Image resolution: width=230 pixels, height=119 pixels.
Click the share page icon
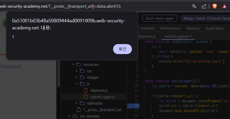[204, 6]
